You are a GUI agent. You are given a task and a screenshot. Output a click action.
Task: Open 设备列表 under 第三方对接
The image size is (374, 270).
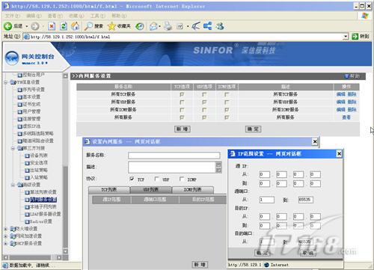(x=39, y=156)
